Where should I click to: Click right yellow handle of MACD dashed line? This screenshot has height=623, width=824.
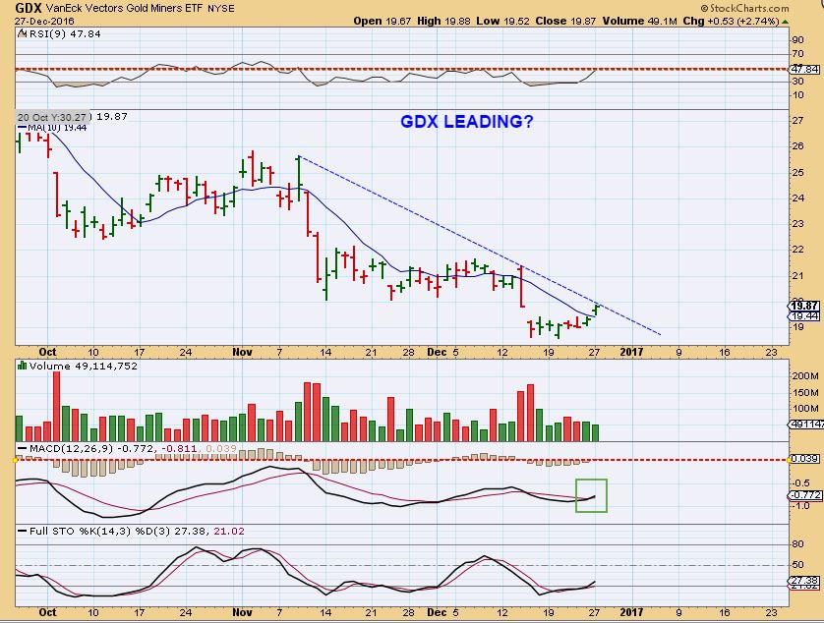click(x=790, y=460)
